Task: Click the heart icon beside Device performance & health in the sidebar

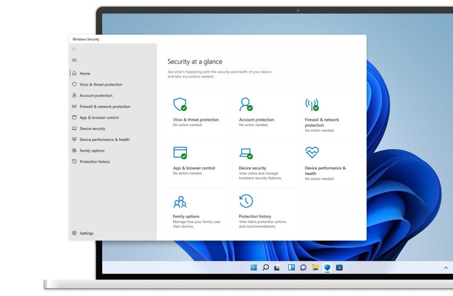Action: point(74,139)
